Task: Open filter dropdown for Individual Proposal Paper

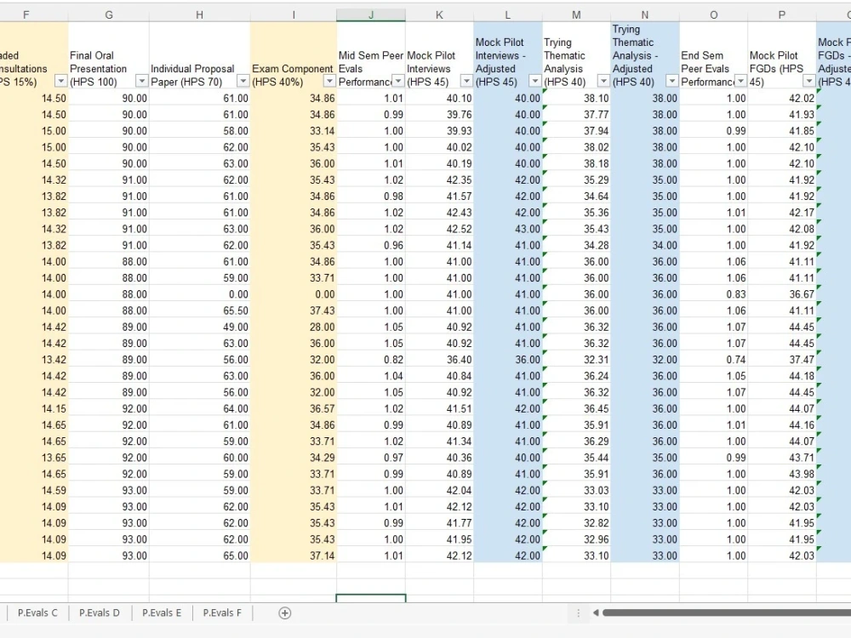Action: [x=243, y=82]
